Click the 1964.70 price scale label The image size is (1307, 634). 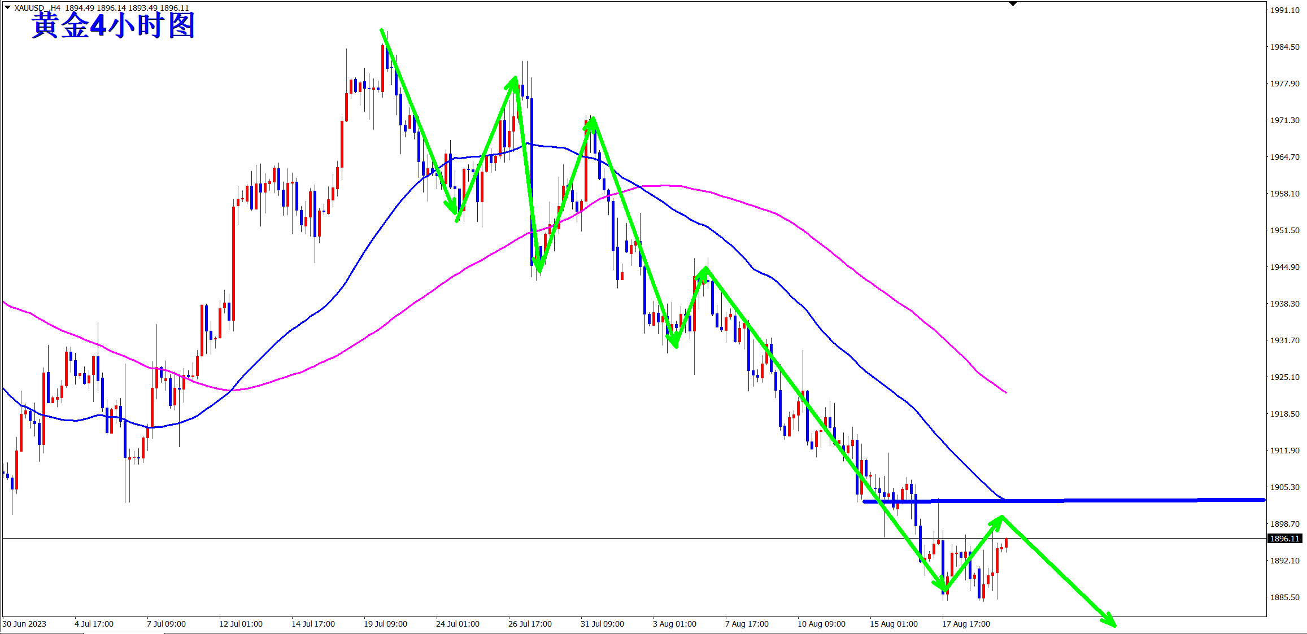coord(1284,157)
